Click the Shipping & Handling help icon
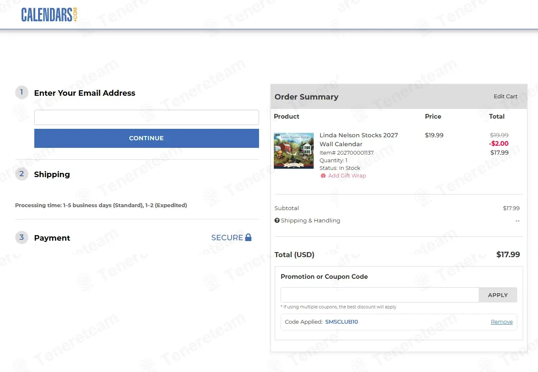This screenshot has height=372, width=538. tap(277, 220)
